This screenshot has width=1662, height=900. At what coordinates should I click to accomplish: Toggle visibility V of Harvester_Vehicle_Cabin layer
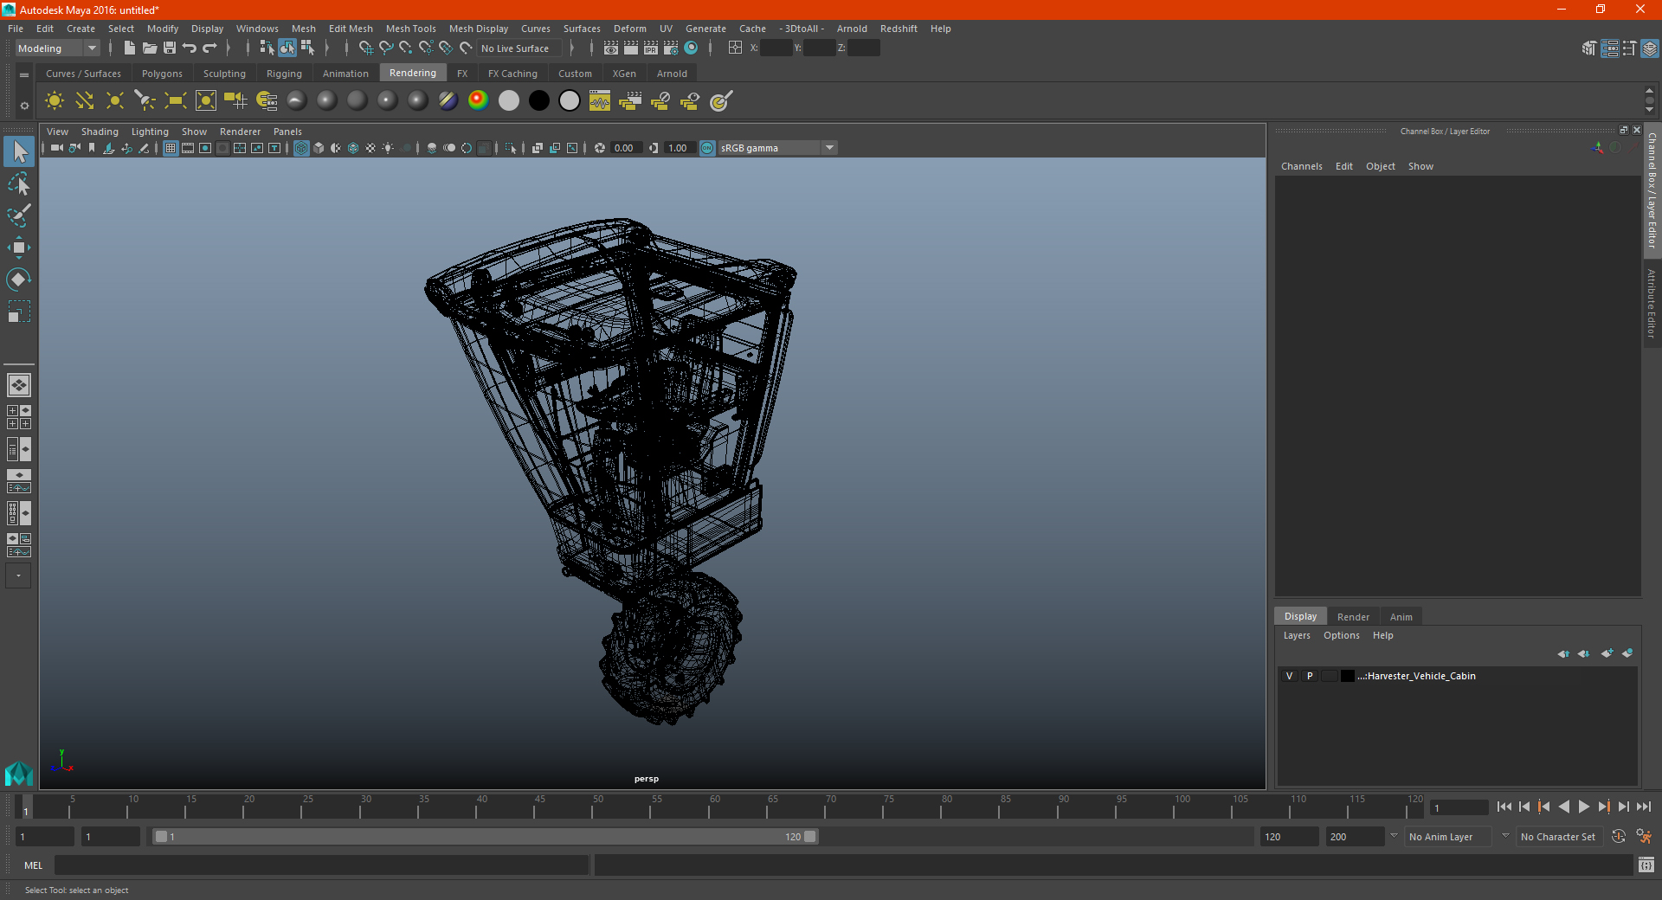(1289, 676)
